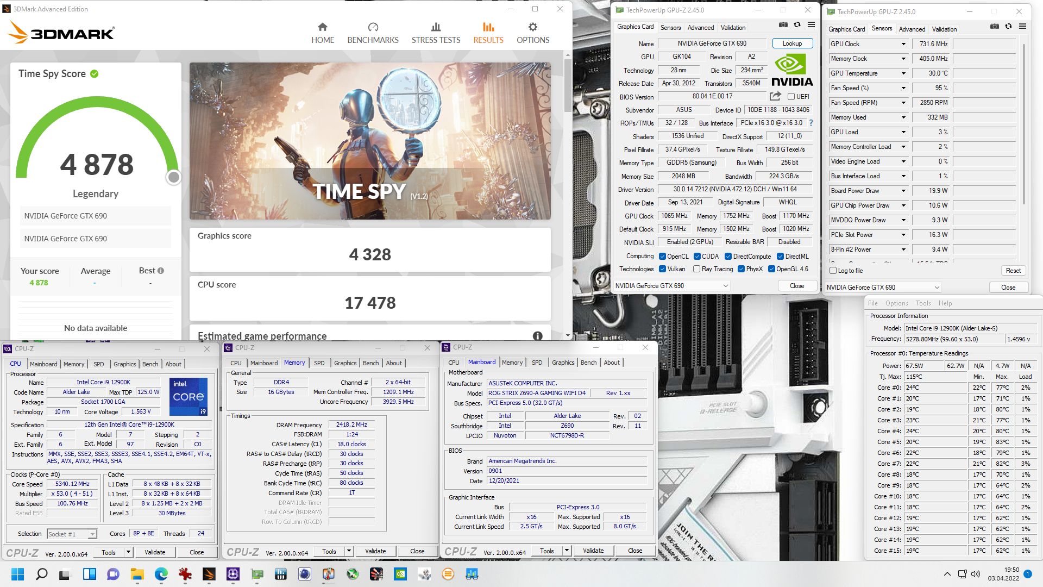Screen dimensions: 1043x587
Task: Click the 3DMark icon in the taskbar
Action: pos(209,574)
